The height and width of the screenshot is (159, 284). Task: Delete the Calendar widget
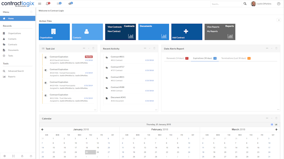pyautogui.click(x=276, y=118)
